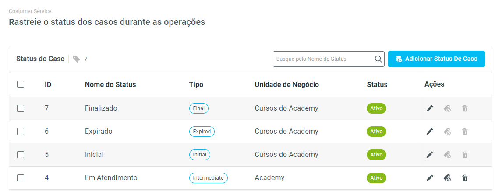Click the search magnifier icon
Image resolution: width=495 pixels, height=191 pixels.
378,59
